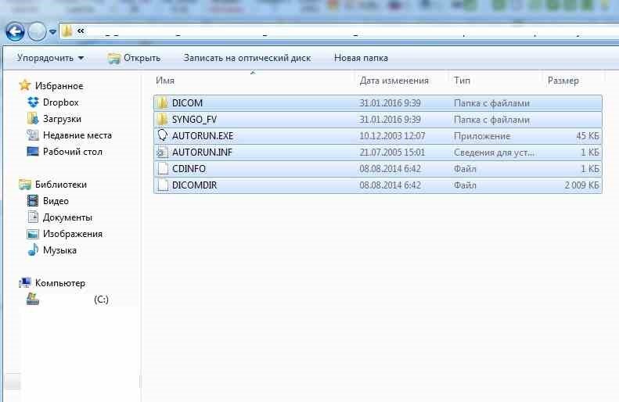Open Dropbox in favorites
The width and height of the screenshot is (619, 402).
click(x=61, y=102)
